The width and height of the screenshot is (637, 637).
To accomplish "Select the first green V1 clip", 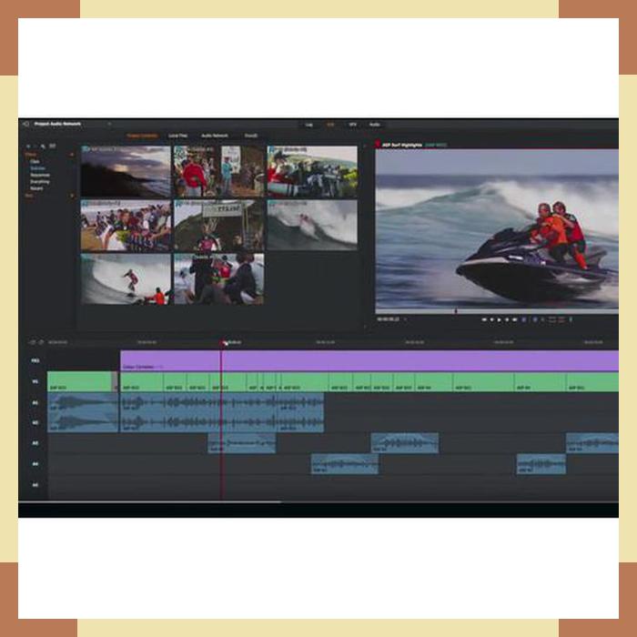I will click(x=83, y=382).
